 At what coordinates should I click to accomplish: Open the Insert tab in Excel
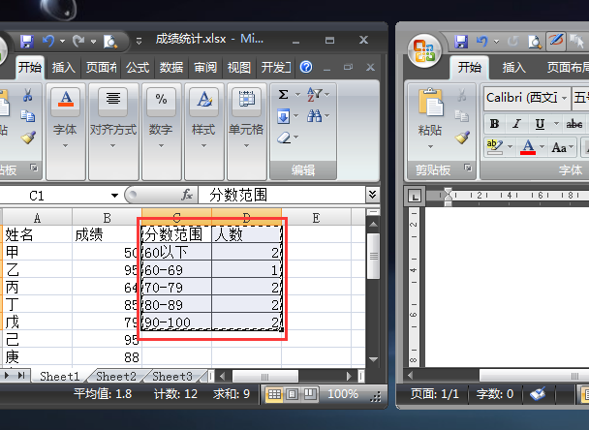(64, 68)
